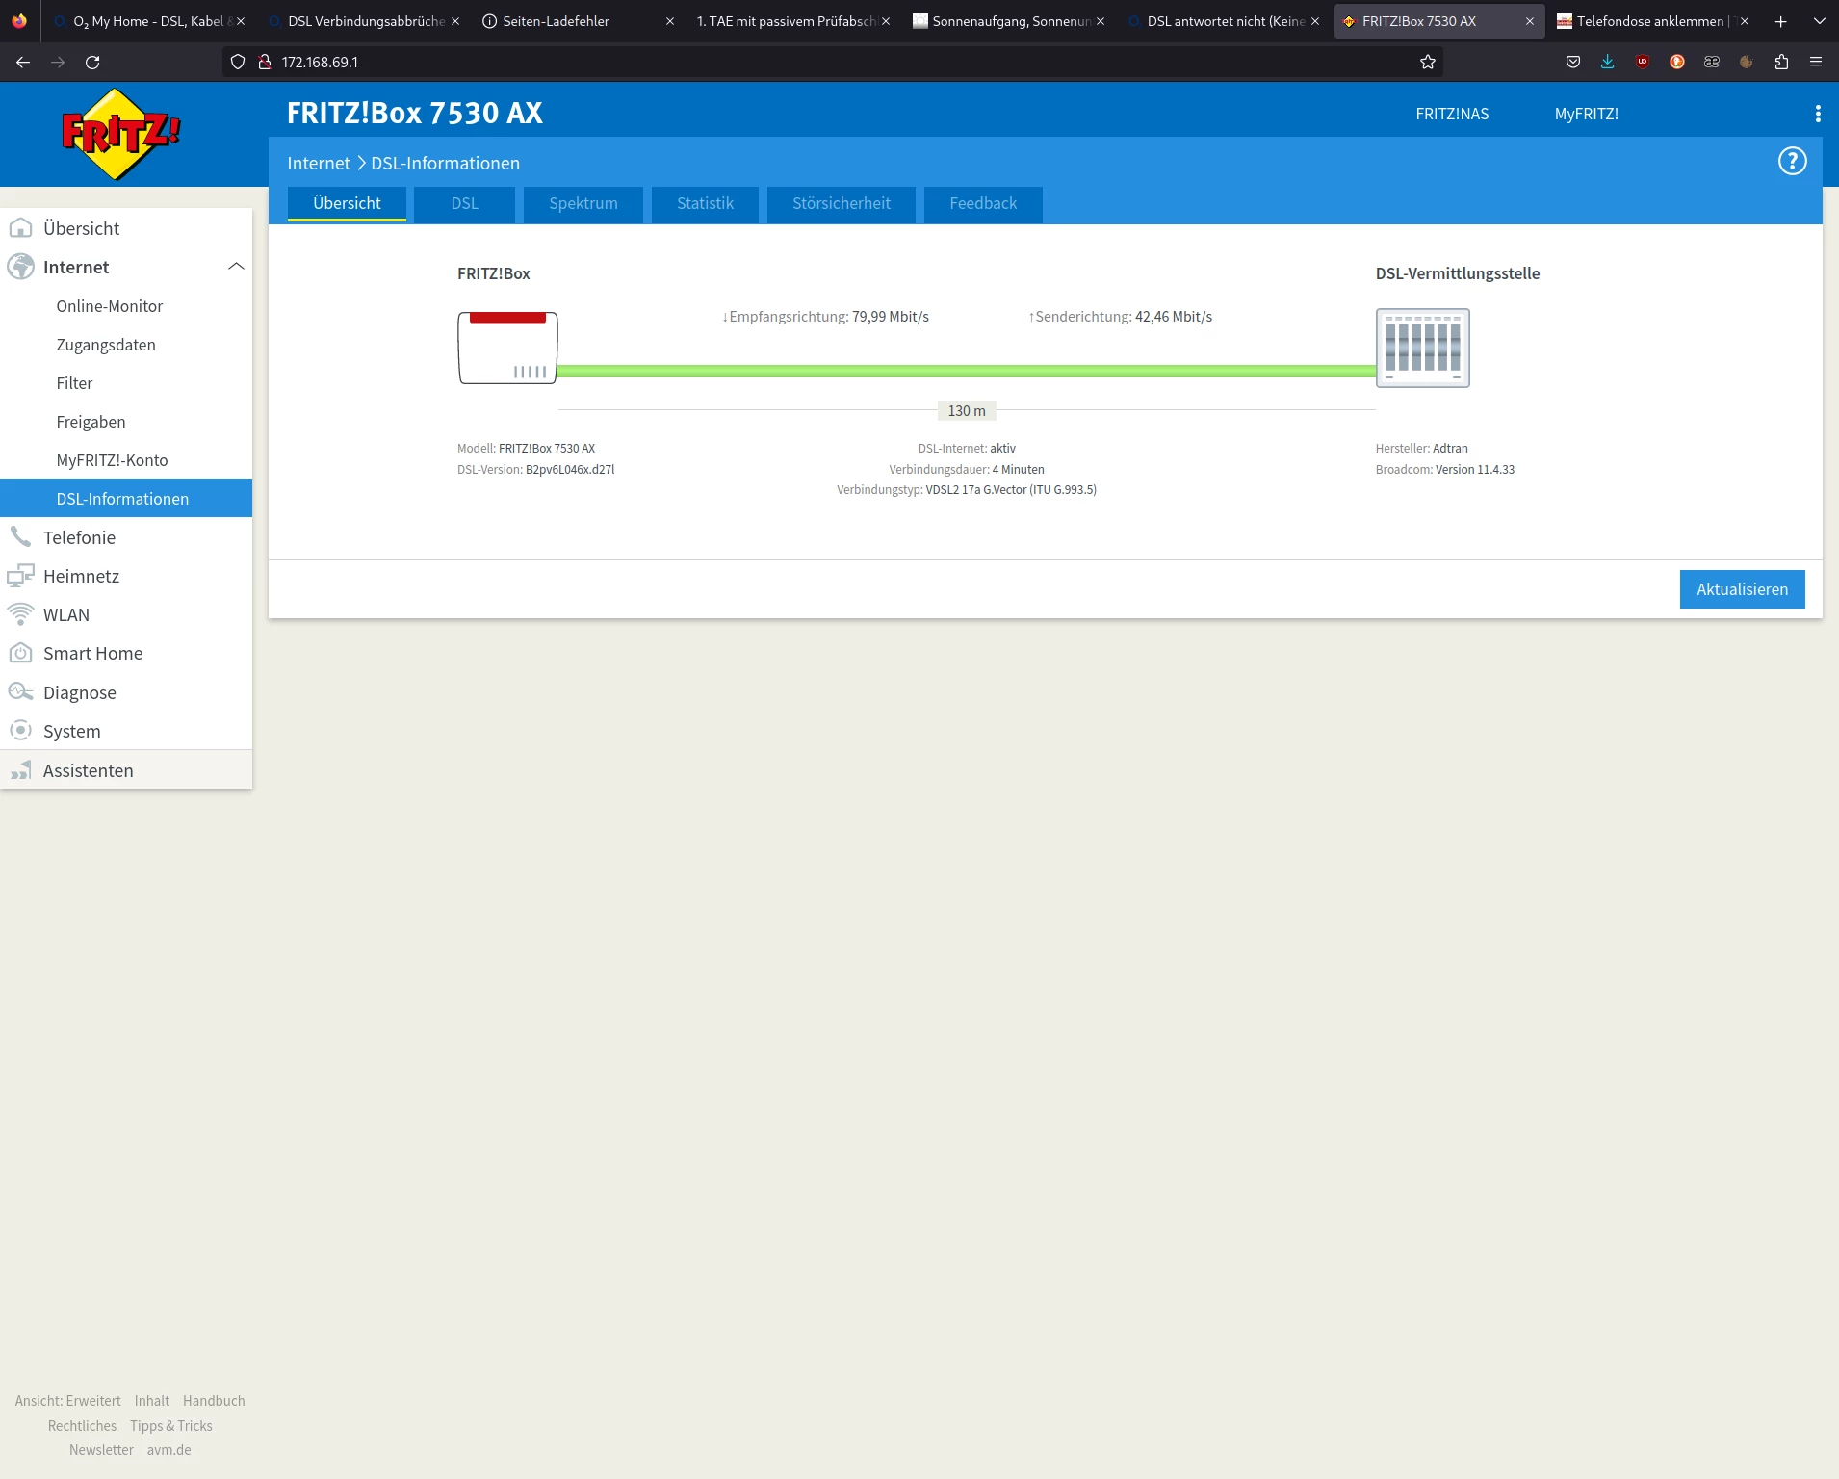
Task: Click the Übersicht home icon in sidebar
Action: (x=20, y=228)
